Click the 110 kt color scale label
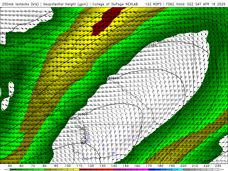This screenshot has height=171, width=228. (80, 166)
